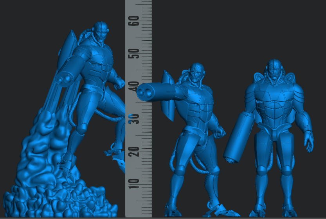Click the '50' mark on the ruler
The height and width of the screenshot is (219, 326).
click(134, 53)
